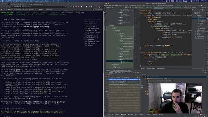Click the Debug bug icon in toolbar
The image size is (208, 117).
pyautogui.click(x=177, y=6)
